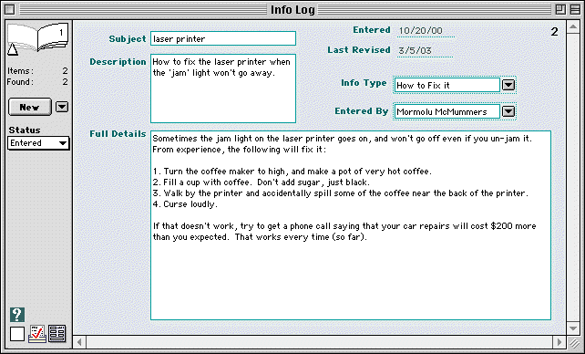Click inside the Full Details text area

tap(351, 225)
